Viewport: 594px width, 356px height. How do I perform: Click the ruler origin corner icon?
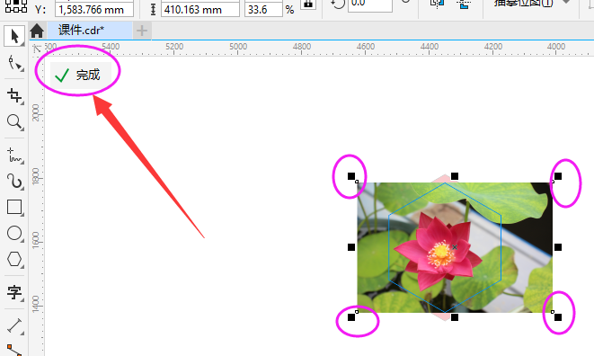[x=37, y=49]
